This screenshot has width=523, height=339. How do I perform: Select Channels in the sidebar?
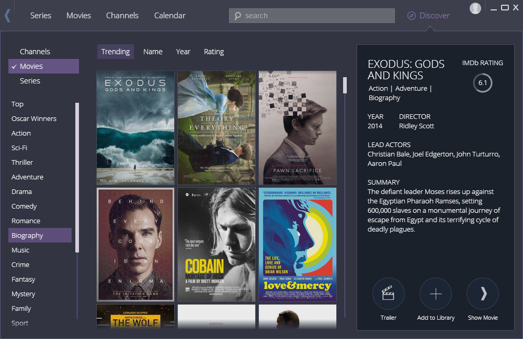click(35, 52)
